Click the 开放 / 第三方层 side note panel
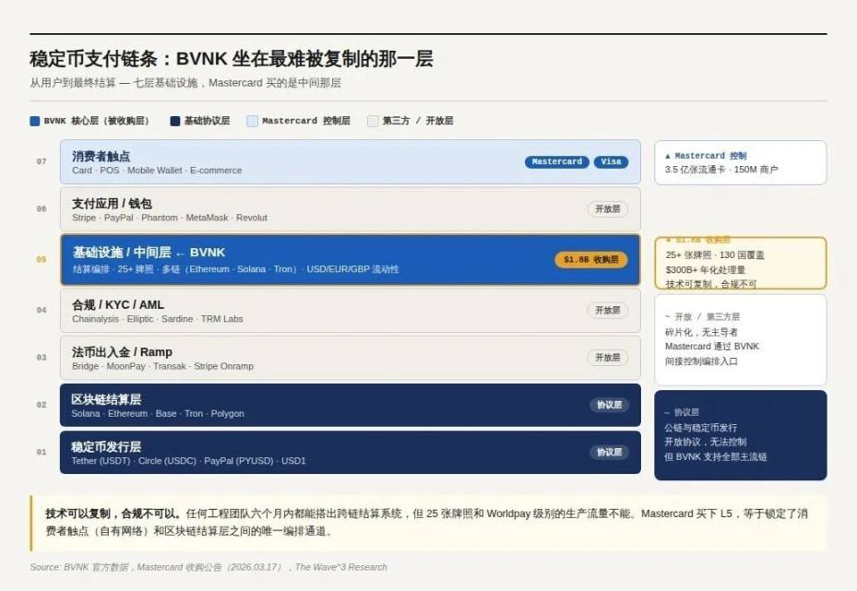Image resolution: width=857 pixels, height=591 pixels. coord(740,338)
